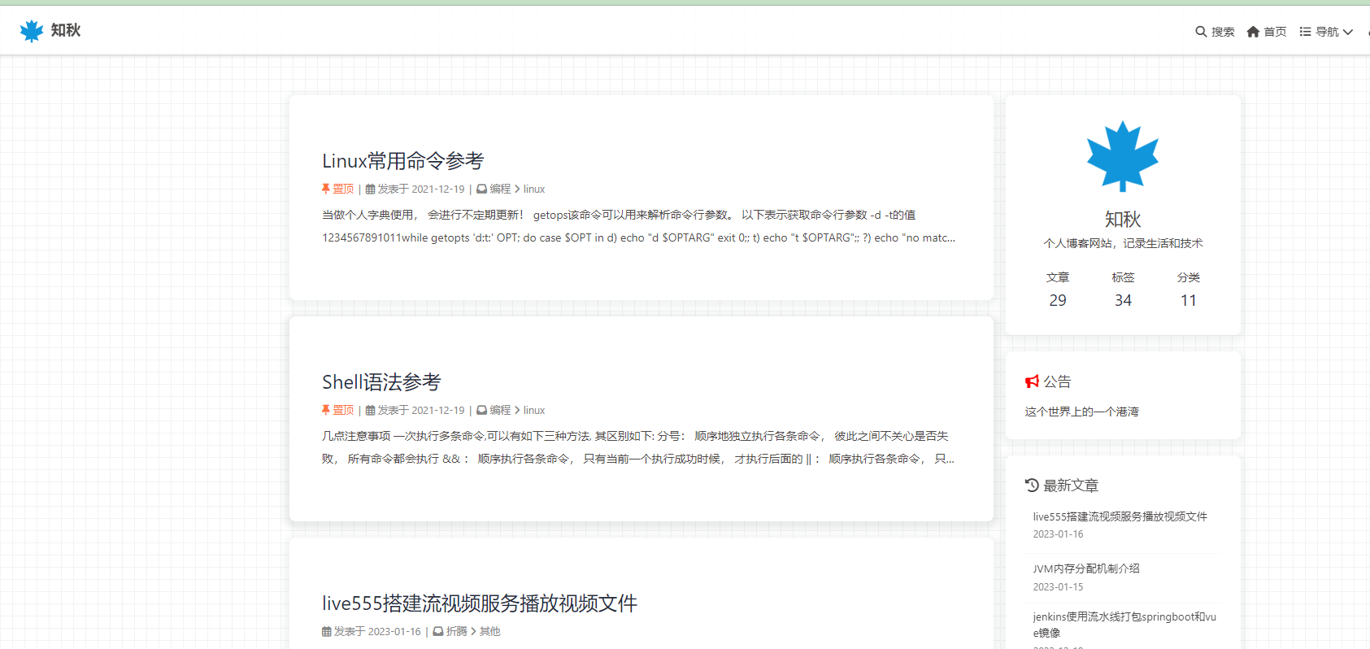Open 折腾 category on live555 post
Viewport: 1370px width, 649px height.
(x=456, y=631)
